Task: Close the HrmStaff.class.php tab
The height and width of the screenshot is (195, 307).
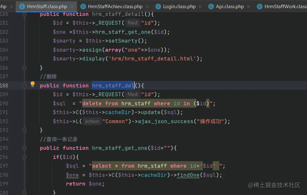Action: click(72, 6)
